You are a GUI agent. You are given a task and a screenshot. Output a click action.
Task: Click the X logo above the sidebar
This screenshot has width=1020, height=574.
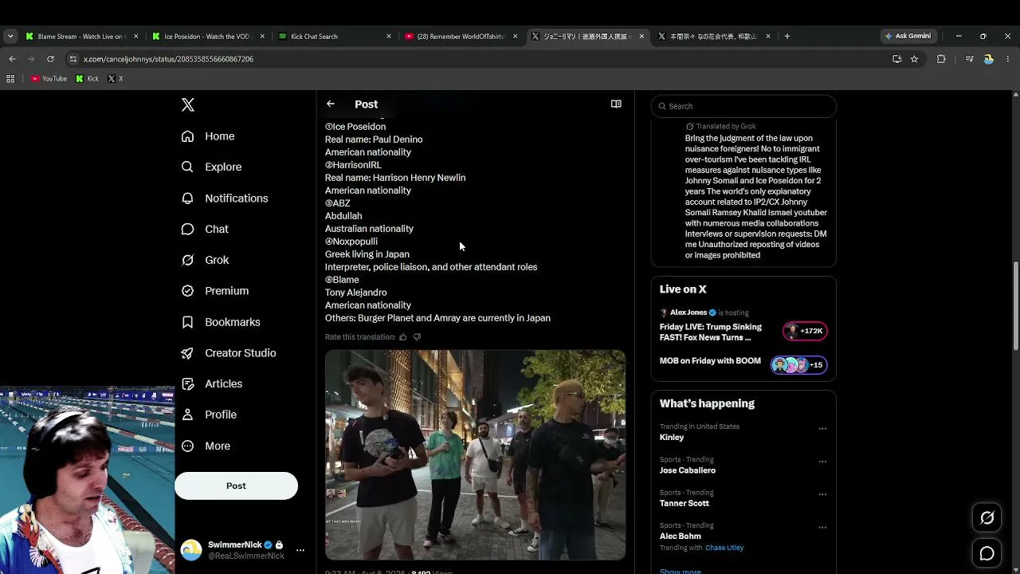tap(188, 105)
